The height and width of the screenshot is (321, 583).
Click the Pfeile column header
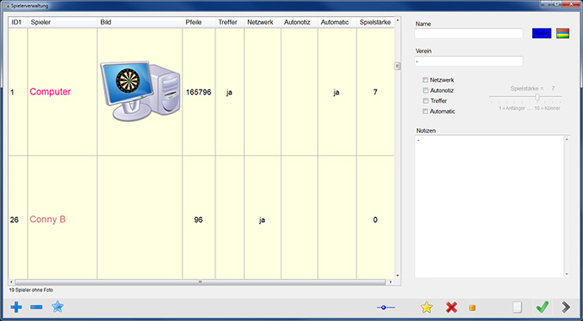click(x=199, y=22)
